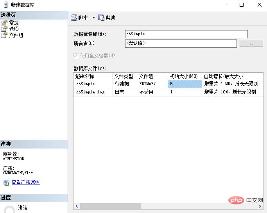
Task: Click right arrow of horizontal scrollbar
Action: click(x=260, y=206)
